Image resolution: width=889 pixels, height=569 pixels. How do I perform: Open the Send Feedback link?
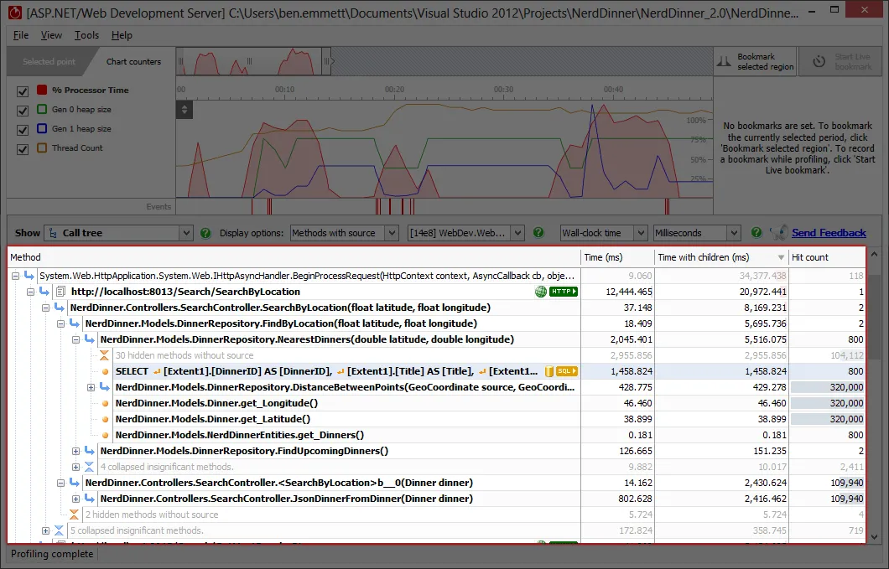pos(829,233)
